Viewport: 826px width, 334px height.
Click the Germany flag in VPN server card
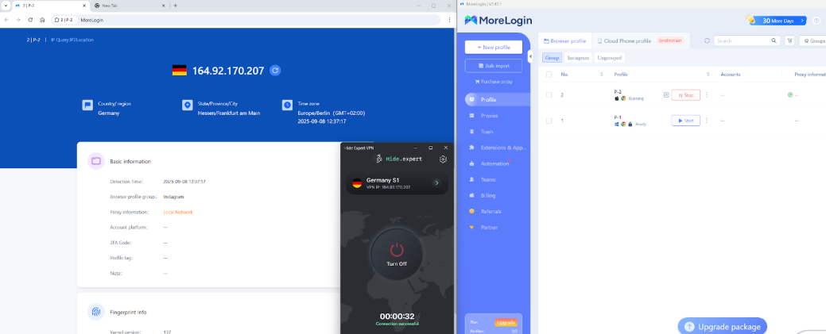tap(357, 183)
